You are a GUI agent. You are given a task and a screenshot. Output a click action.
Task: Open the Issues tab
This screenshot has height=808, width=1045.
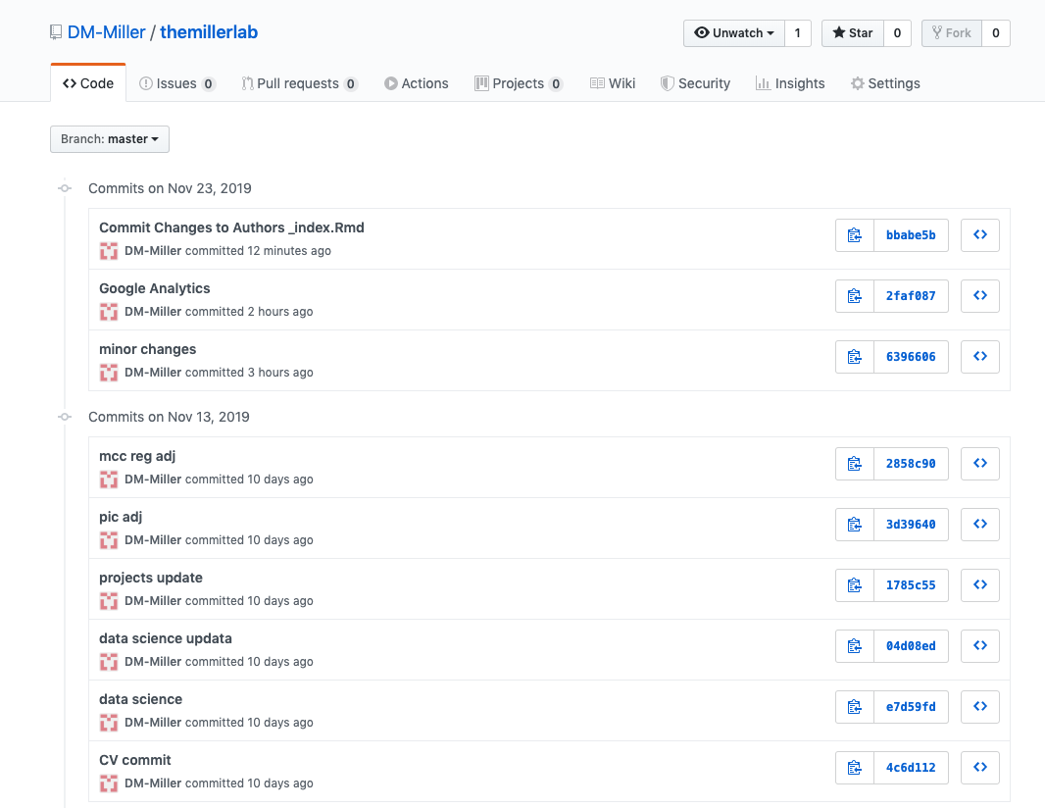176,83
